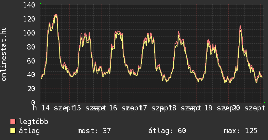The image size is (268, 140).
Task: Click the green arrow ending the x-axis
Action: coord(264,103)
